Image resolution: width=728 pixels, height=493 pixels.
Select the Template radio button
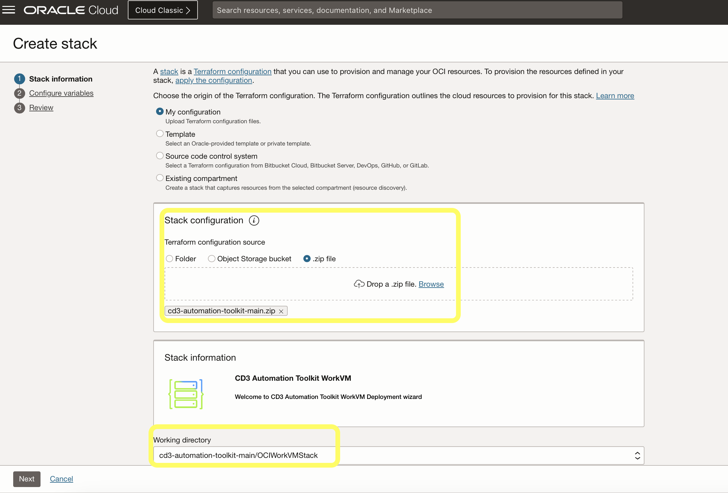(x=160, y=134)
